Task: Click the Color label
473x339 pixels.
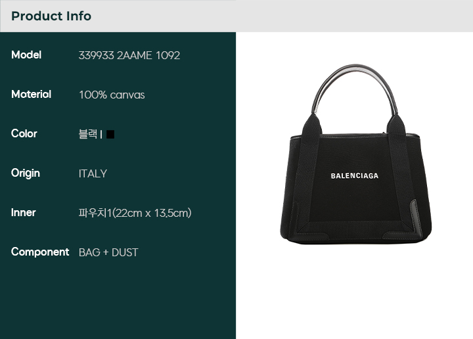Action: point(24,133)
